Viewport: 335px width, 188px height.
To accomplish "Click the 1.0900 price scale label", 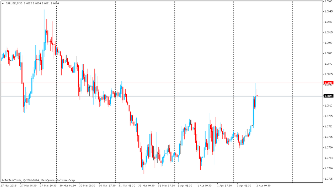I will 328,43.
